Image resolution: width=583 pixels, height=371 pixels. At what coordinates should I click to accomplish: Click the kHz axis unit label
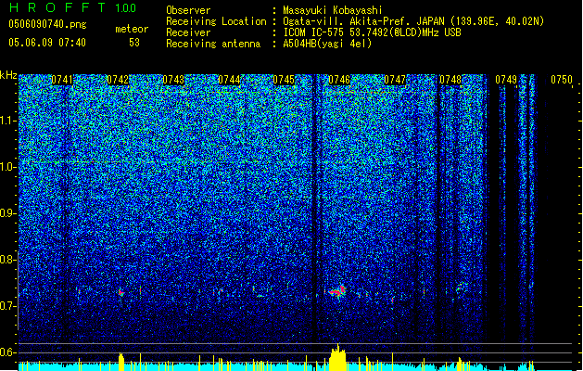click(x=8, y=75)
